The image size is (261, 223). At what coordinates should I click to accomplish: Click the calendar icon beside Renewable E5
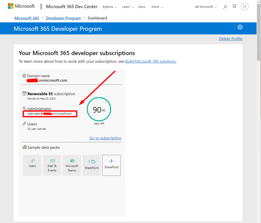[x=24, y=93]
